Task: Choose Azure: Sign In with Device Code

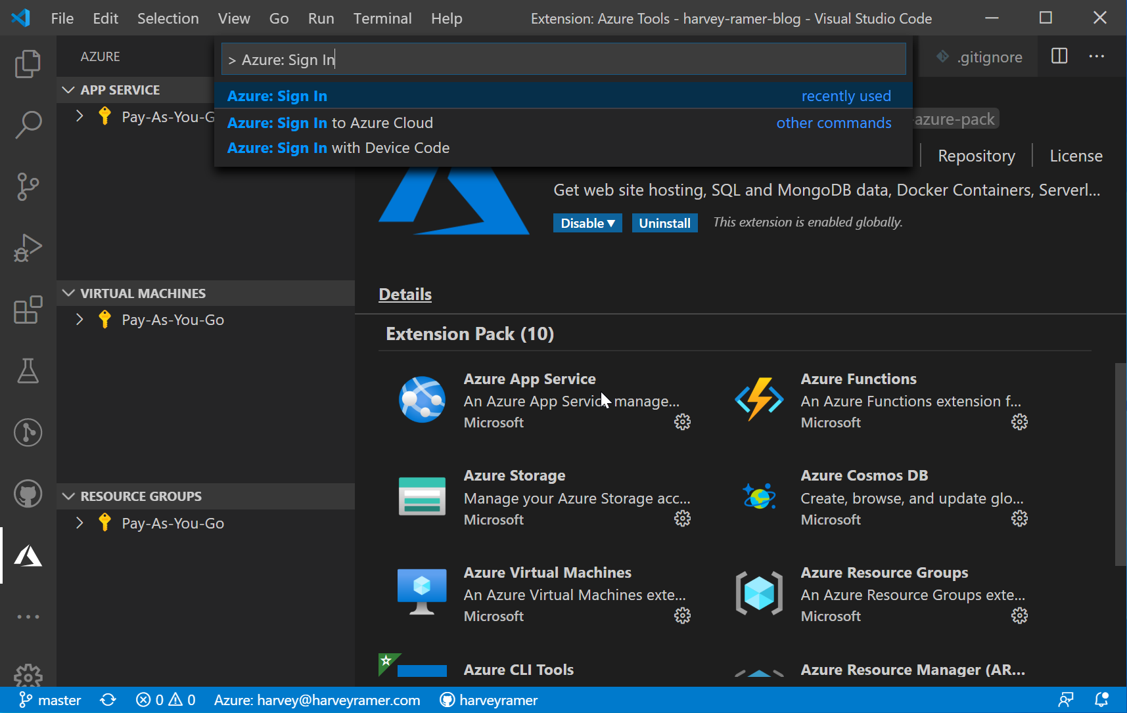Action: 563,148
